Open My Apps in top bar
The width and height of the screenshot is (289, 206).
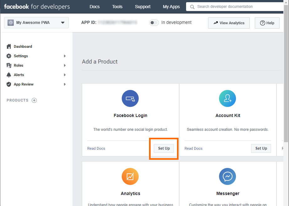[x=171, y=7]
